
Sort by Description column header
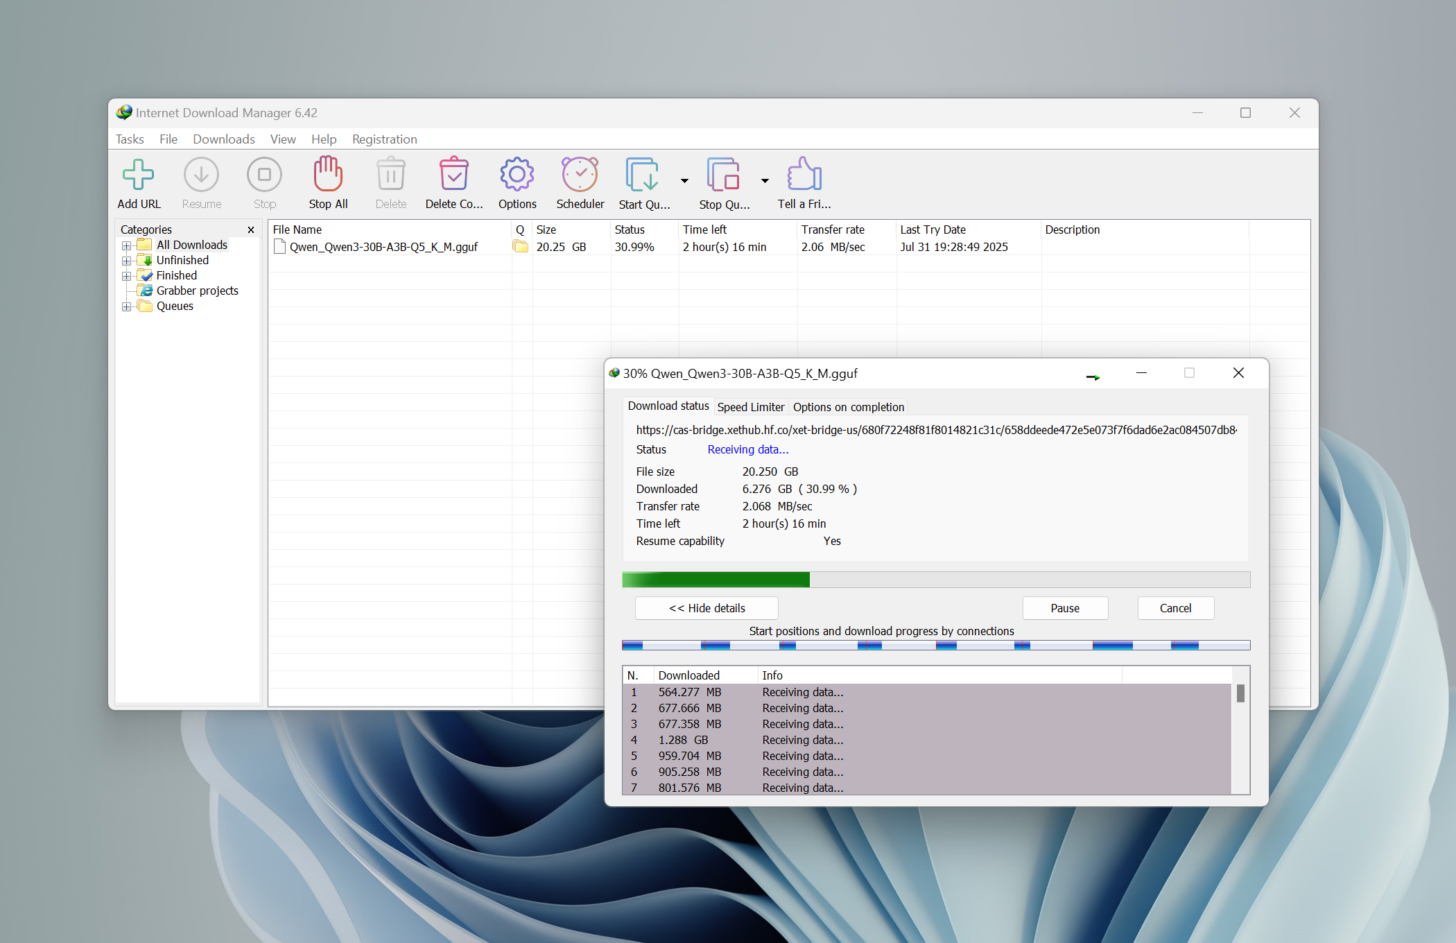pos(1145,230)
